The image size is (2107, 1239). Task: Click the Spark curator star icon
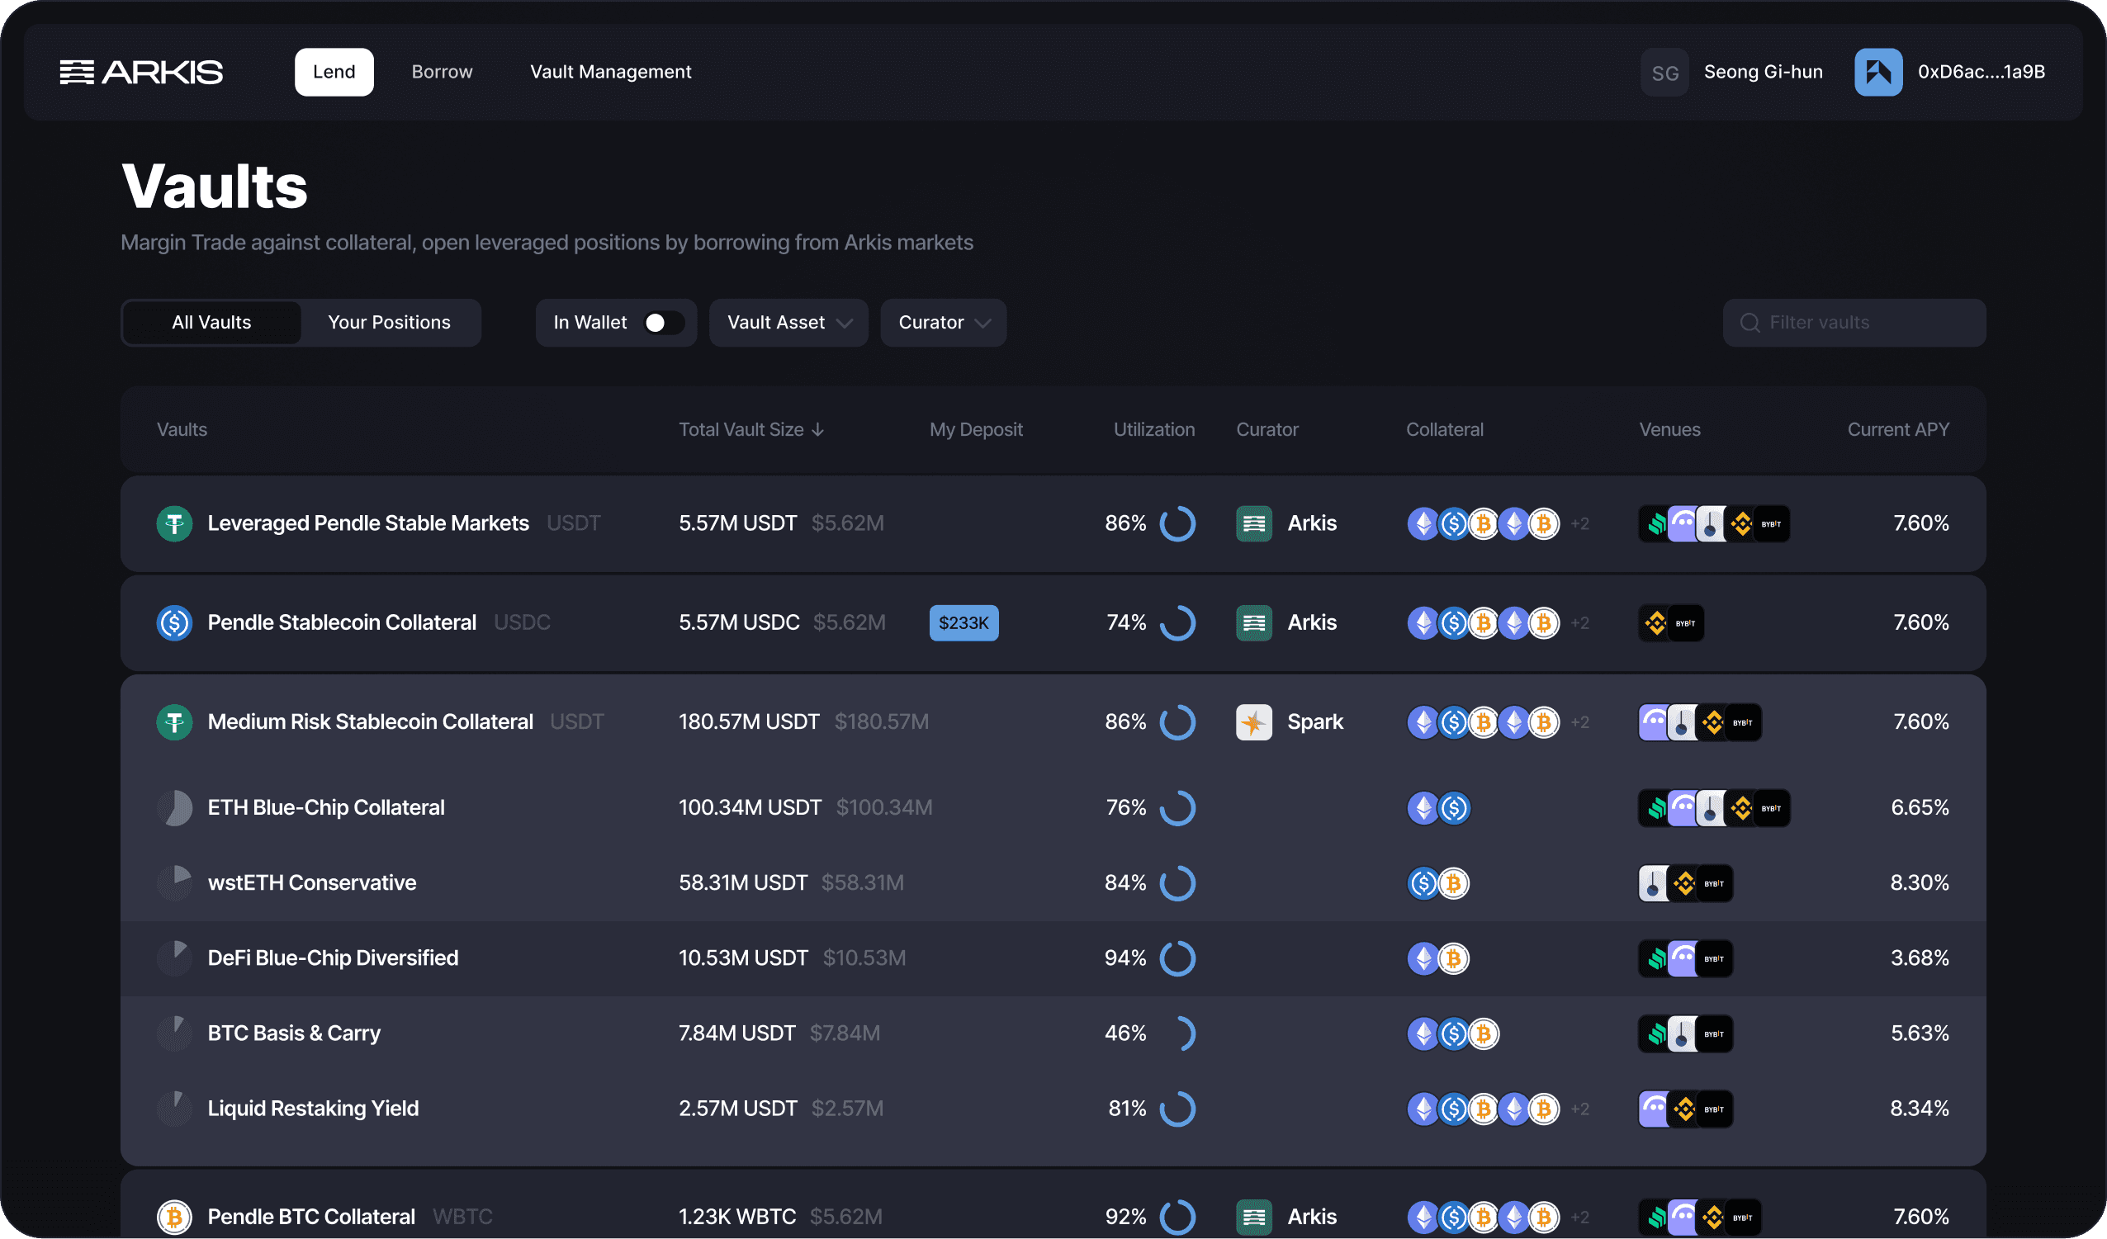[1253, 722]
